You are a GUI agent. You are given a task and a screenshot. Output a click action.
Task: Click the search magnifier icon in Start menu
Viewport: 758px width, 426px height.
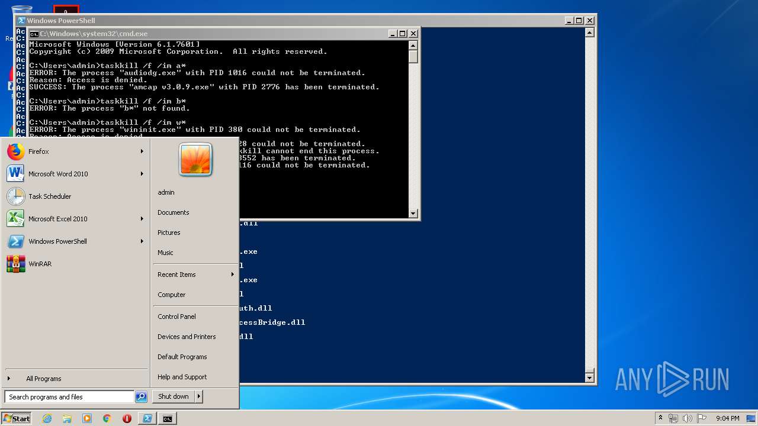141,397
